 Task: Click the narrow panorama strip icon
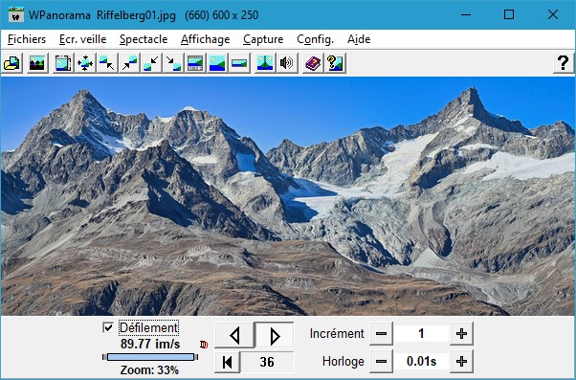tap(239, 63)
